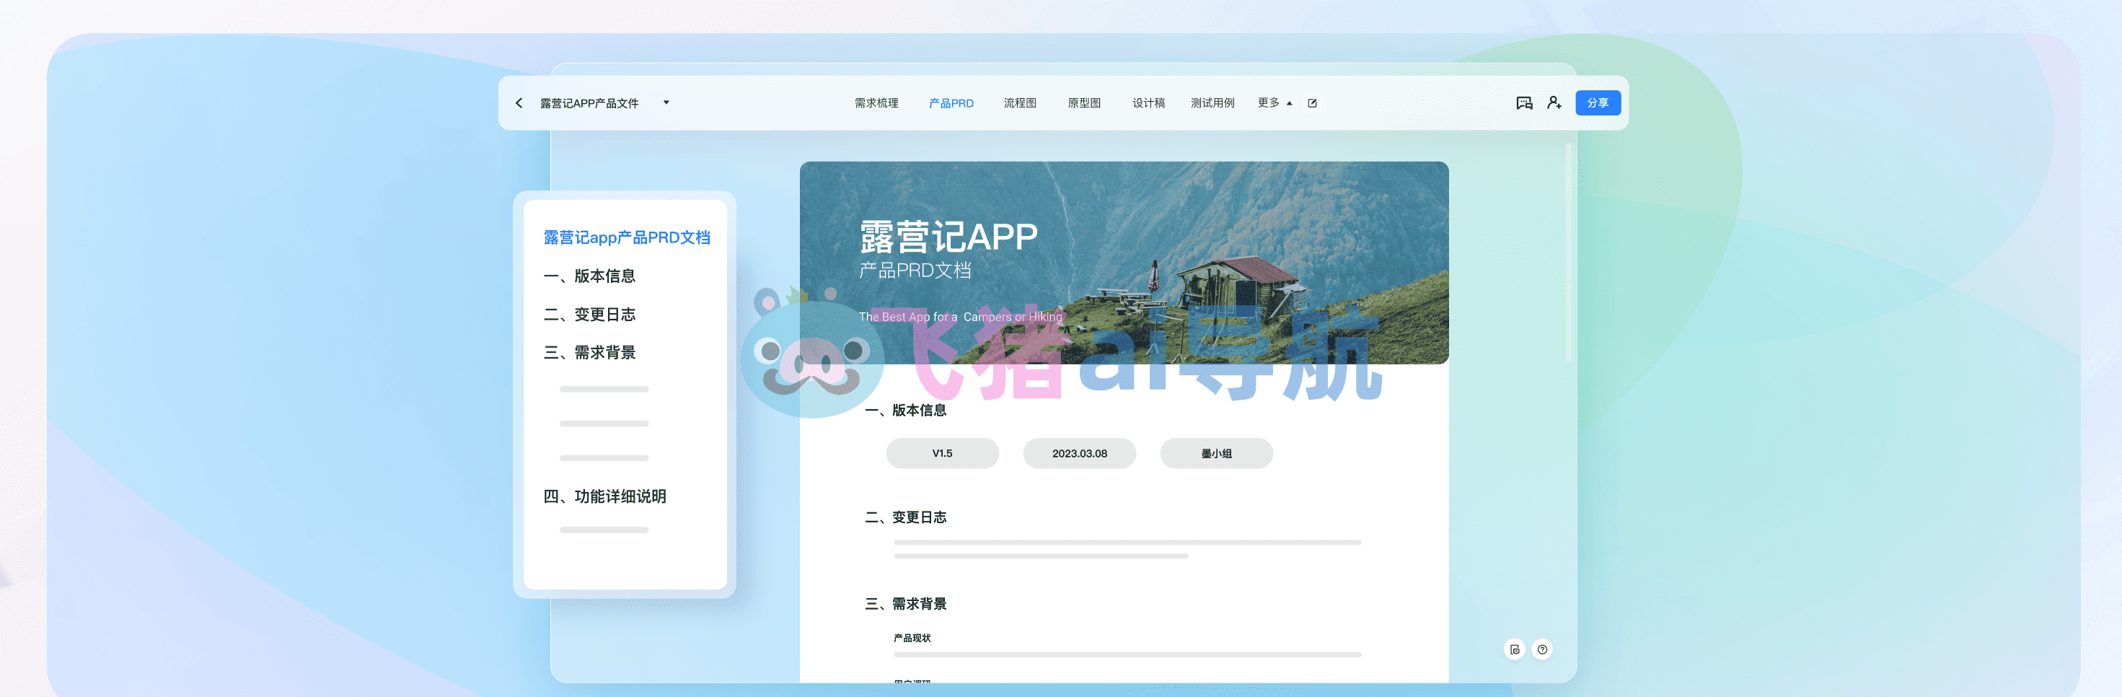Switch to the 测试用例 tab

pyautogui.click(x=1212, y=103)
